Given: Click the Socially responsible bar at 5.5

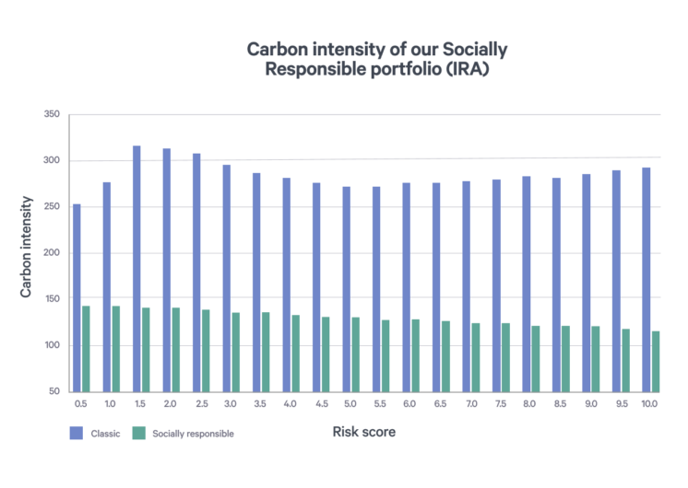Looking at the screenshot, I should click(x=386, y=355).
